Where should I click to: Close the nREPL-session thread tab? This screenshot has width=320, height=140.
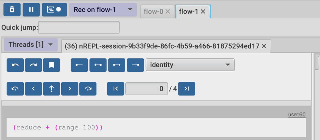point(264,46)
